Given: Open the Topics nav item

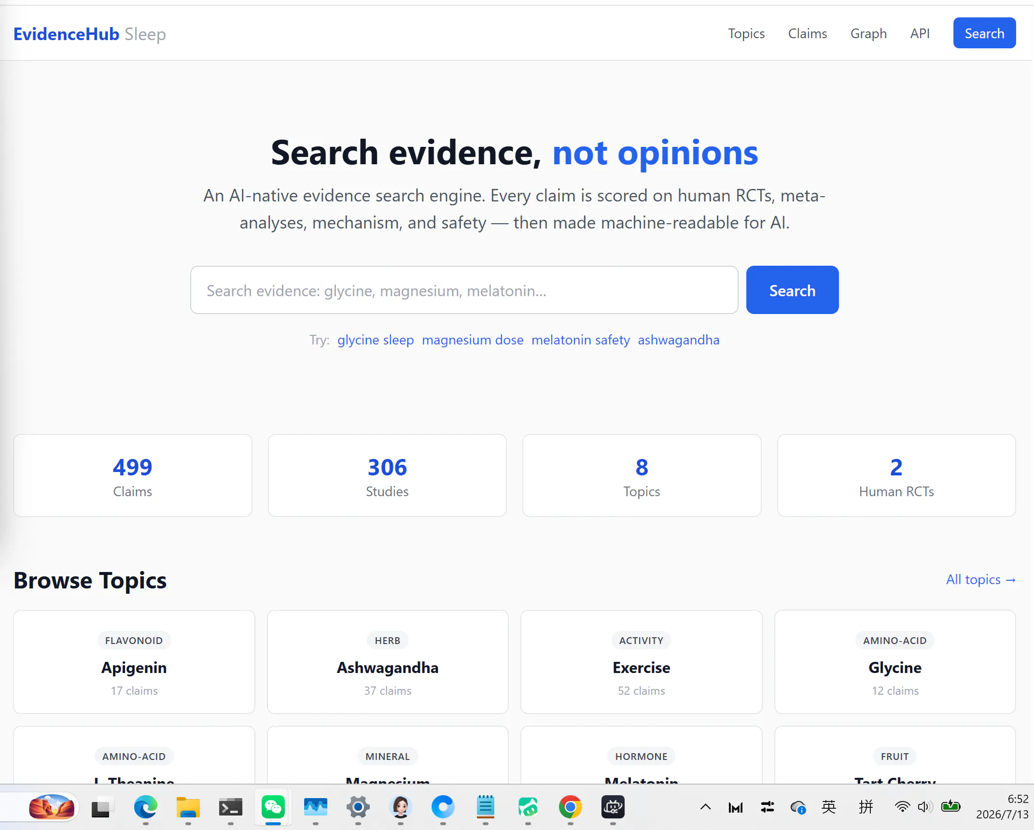Looking at the screenshot, I should [746, 33].
